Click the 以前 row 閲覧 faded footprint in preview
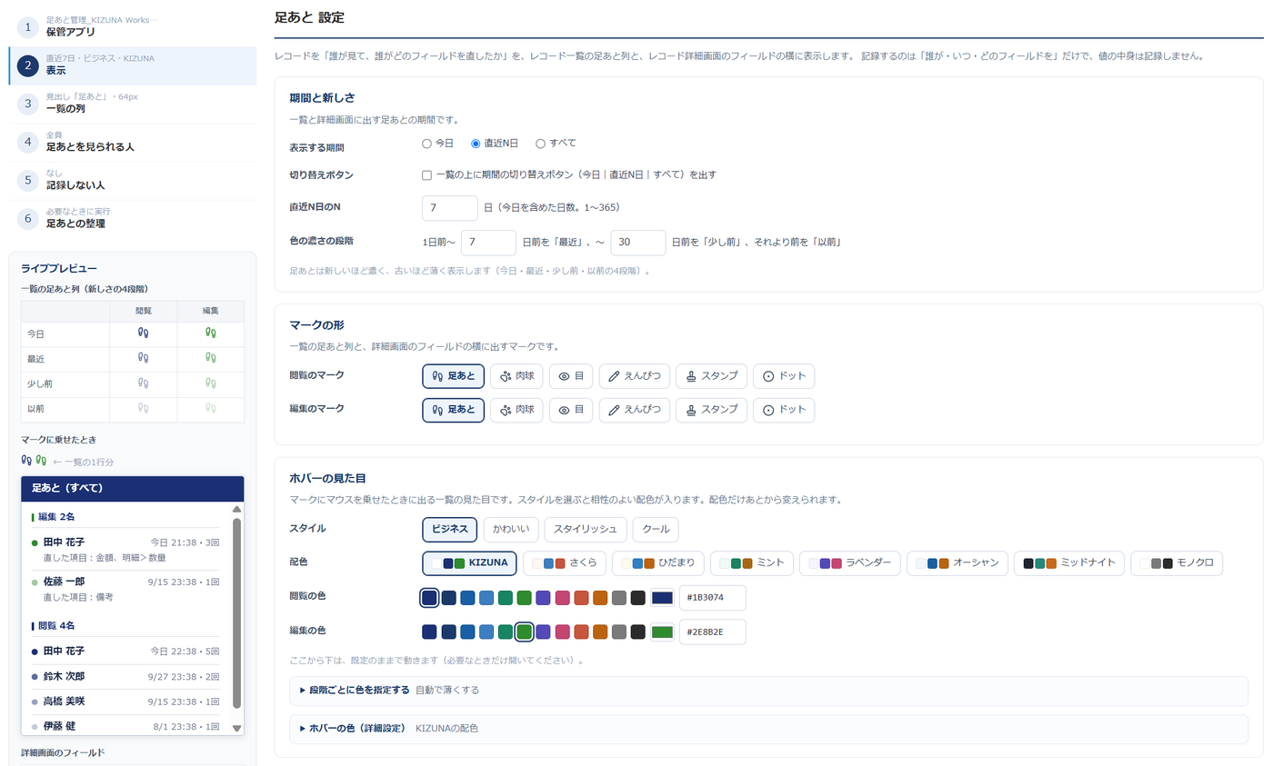The height and width of the screenshot is (766, 1273). pos(143,409)
